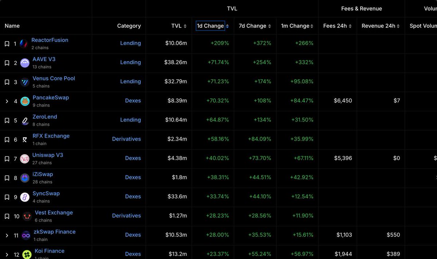Expand the Koi Finance row
437x259 pixels.
click(7, 255)
